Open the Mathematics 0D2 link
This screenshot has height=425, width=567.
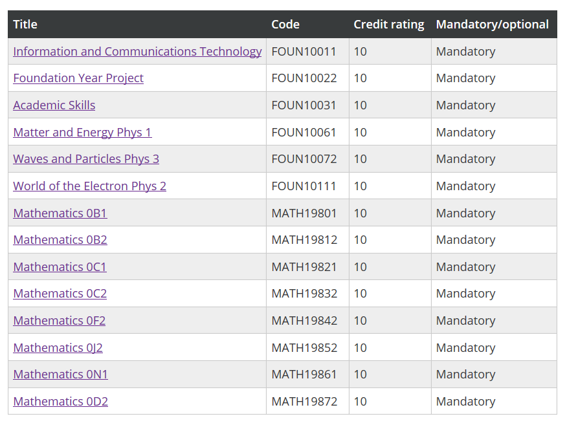[60, 402]
